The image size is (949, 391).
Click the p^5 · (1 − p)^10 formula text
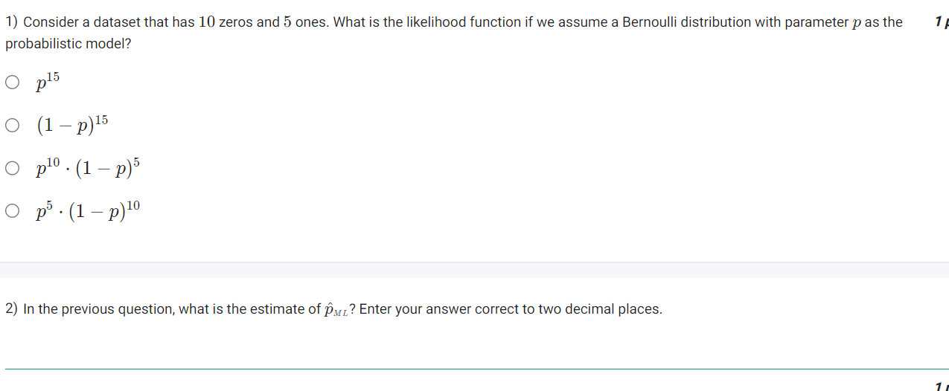click(88, 210)
